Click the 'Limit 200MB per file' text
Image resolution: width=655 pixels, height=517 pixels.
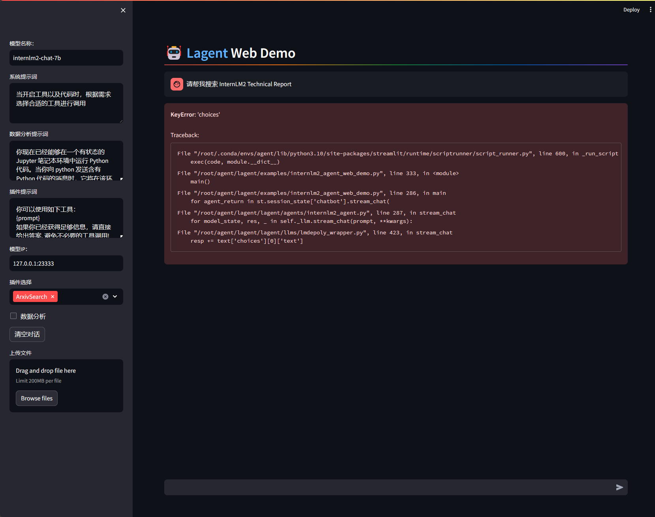point(39,381)
